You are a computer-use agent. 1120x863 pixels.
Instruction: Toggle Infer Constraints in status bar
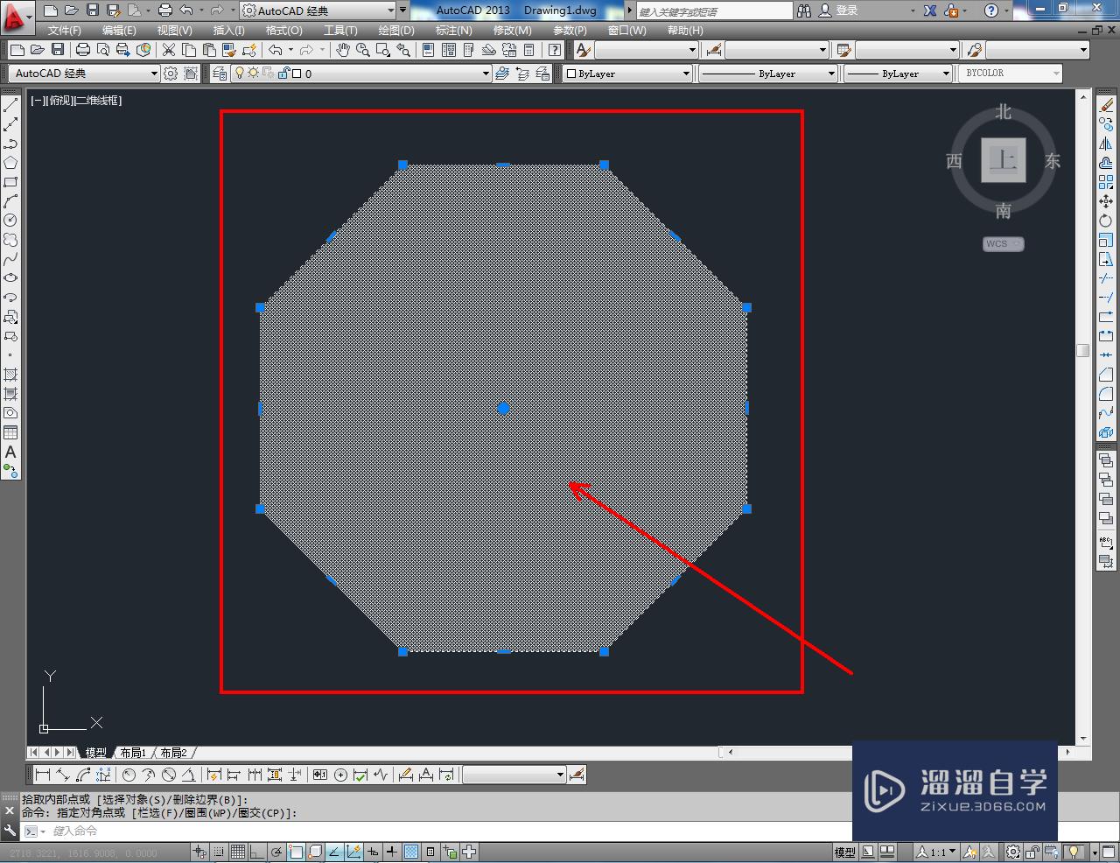[x=199, y=852]
